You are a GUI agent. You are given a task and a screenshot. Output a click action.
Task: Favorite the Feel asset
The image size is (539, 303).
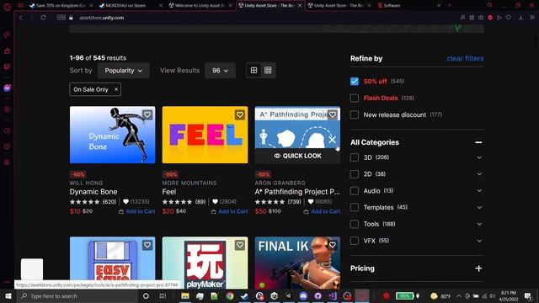tap(240, 114)
